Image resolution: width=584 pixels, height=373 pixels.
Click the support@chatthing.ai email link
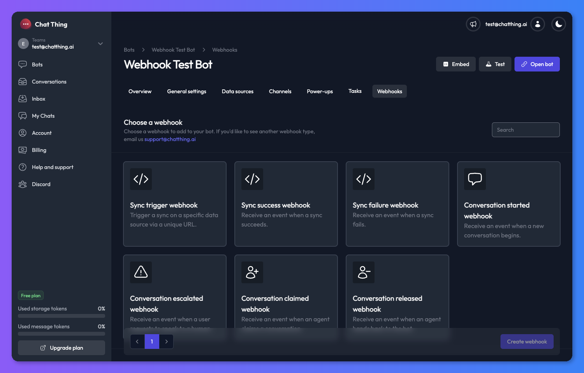click(170, 139)
